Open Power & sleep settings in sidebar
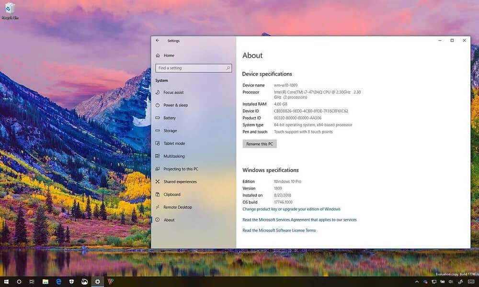 [158, 105]
